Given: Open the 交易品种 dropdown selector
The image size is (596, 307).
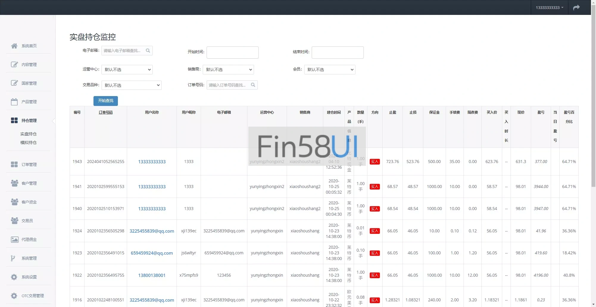Looking at the screenshot, I should pos(131,85).
